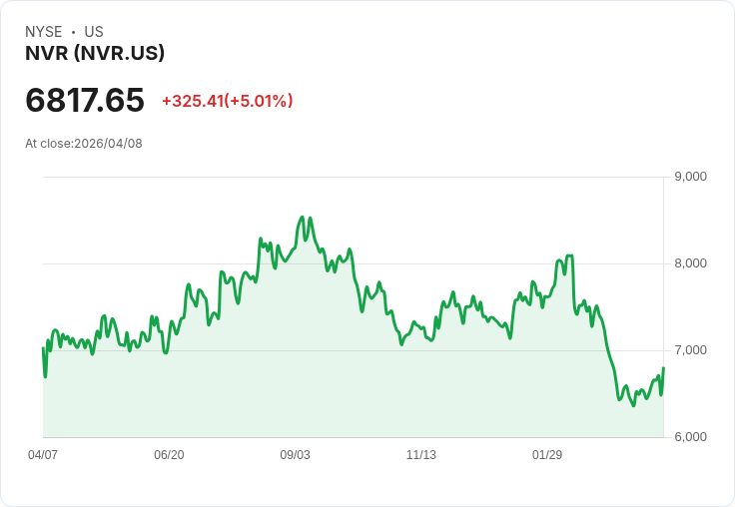Click the 6817.65 current price
735x507 pixels.
(85, 100)
